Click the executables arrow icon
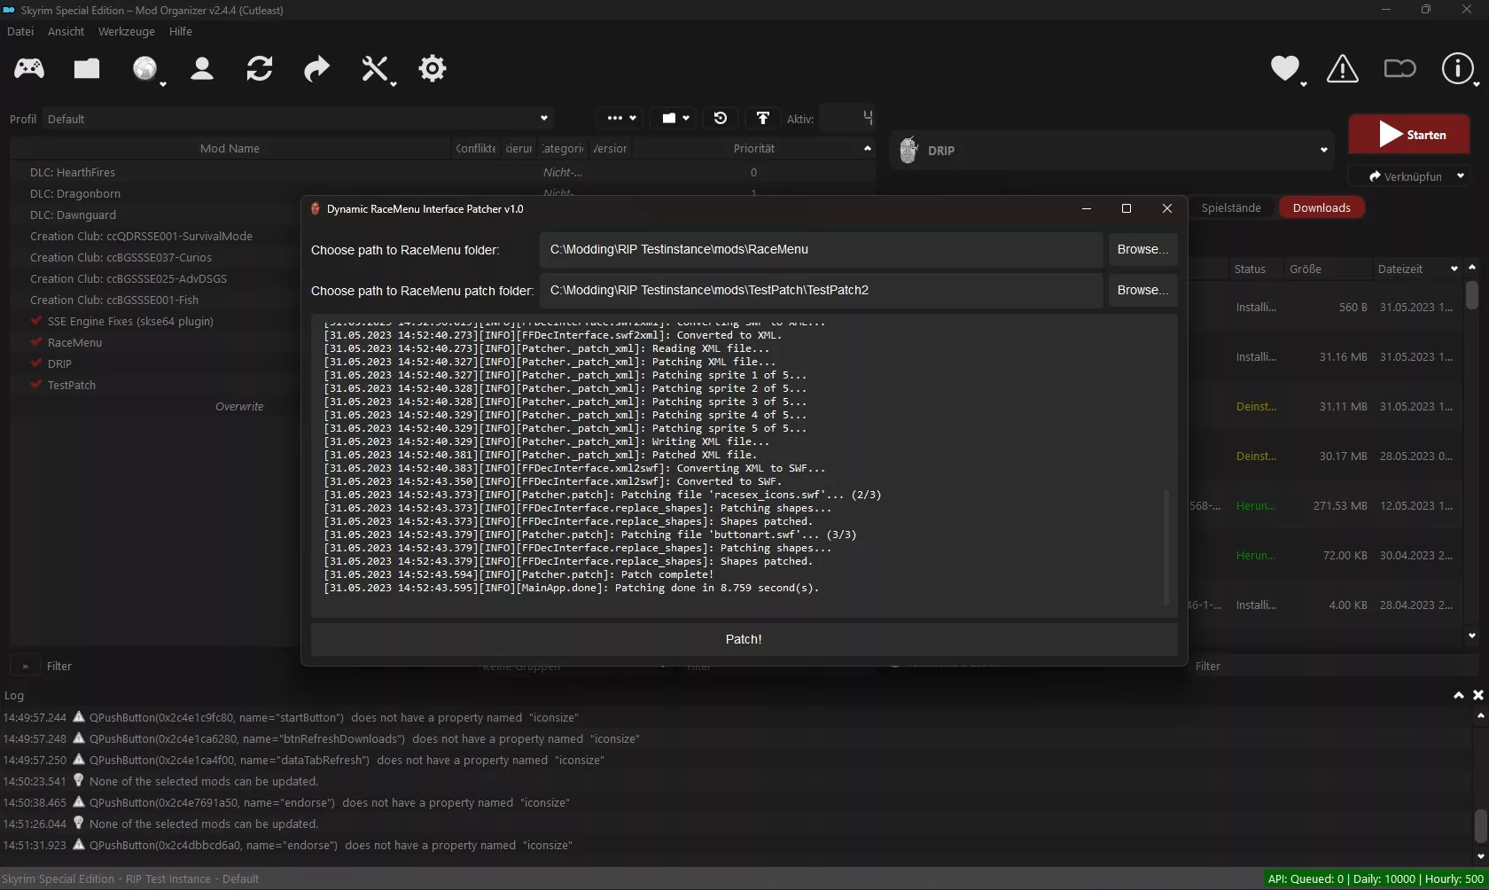1489x890 pixels. point(316,68)
